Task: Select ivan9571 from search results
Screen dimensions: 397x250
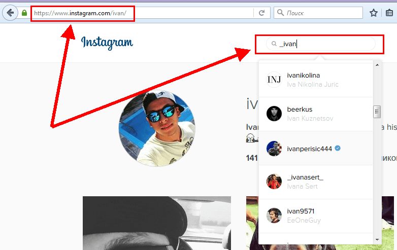Action: (x=316, y=216)
